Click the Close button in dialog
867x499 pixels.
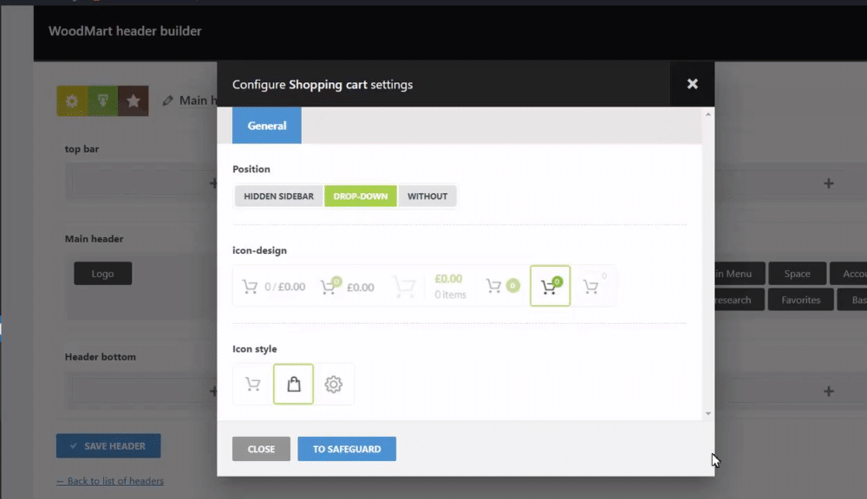tap(261, 449)
